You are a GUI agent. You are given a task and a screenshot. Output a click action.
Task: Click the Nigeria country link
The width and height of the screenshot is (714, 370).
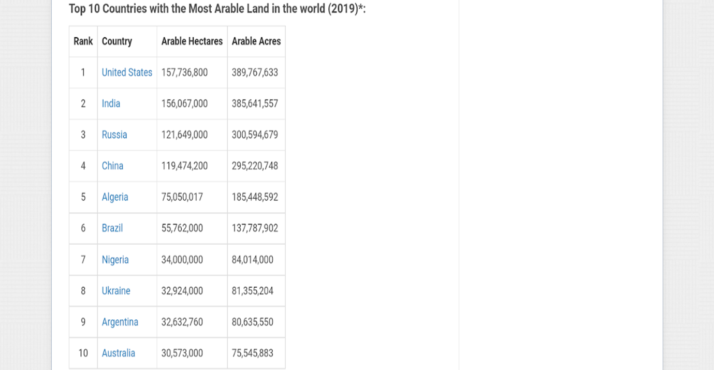coord(115,260)
